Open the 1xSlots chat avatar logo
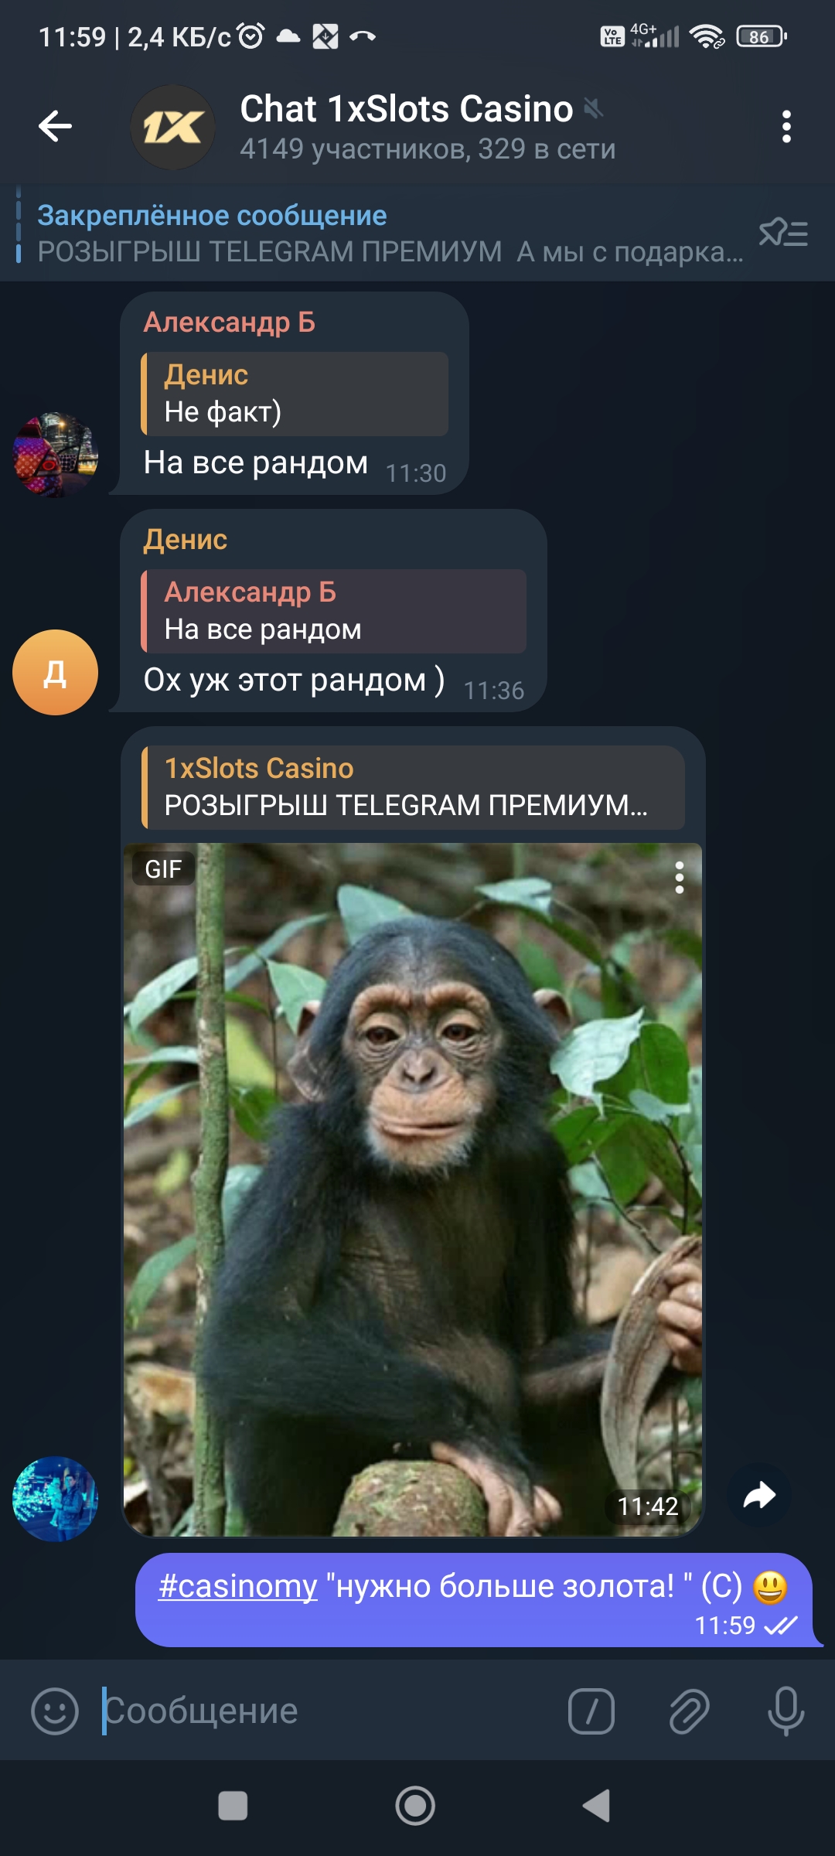The height and width of the screenshot is (1856, 835). pos(172,128)
